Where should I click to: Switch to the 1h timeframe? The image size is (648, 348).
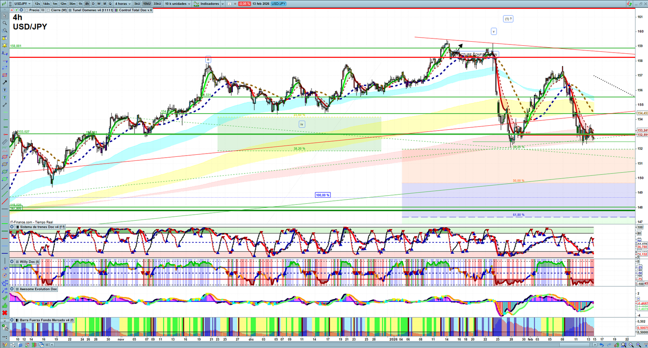pyautogui.click(x=81, y=4)
